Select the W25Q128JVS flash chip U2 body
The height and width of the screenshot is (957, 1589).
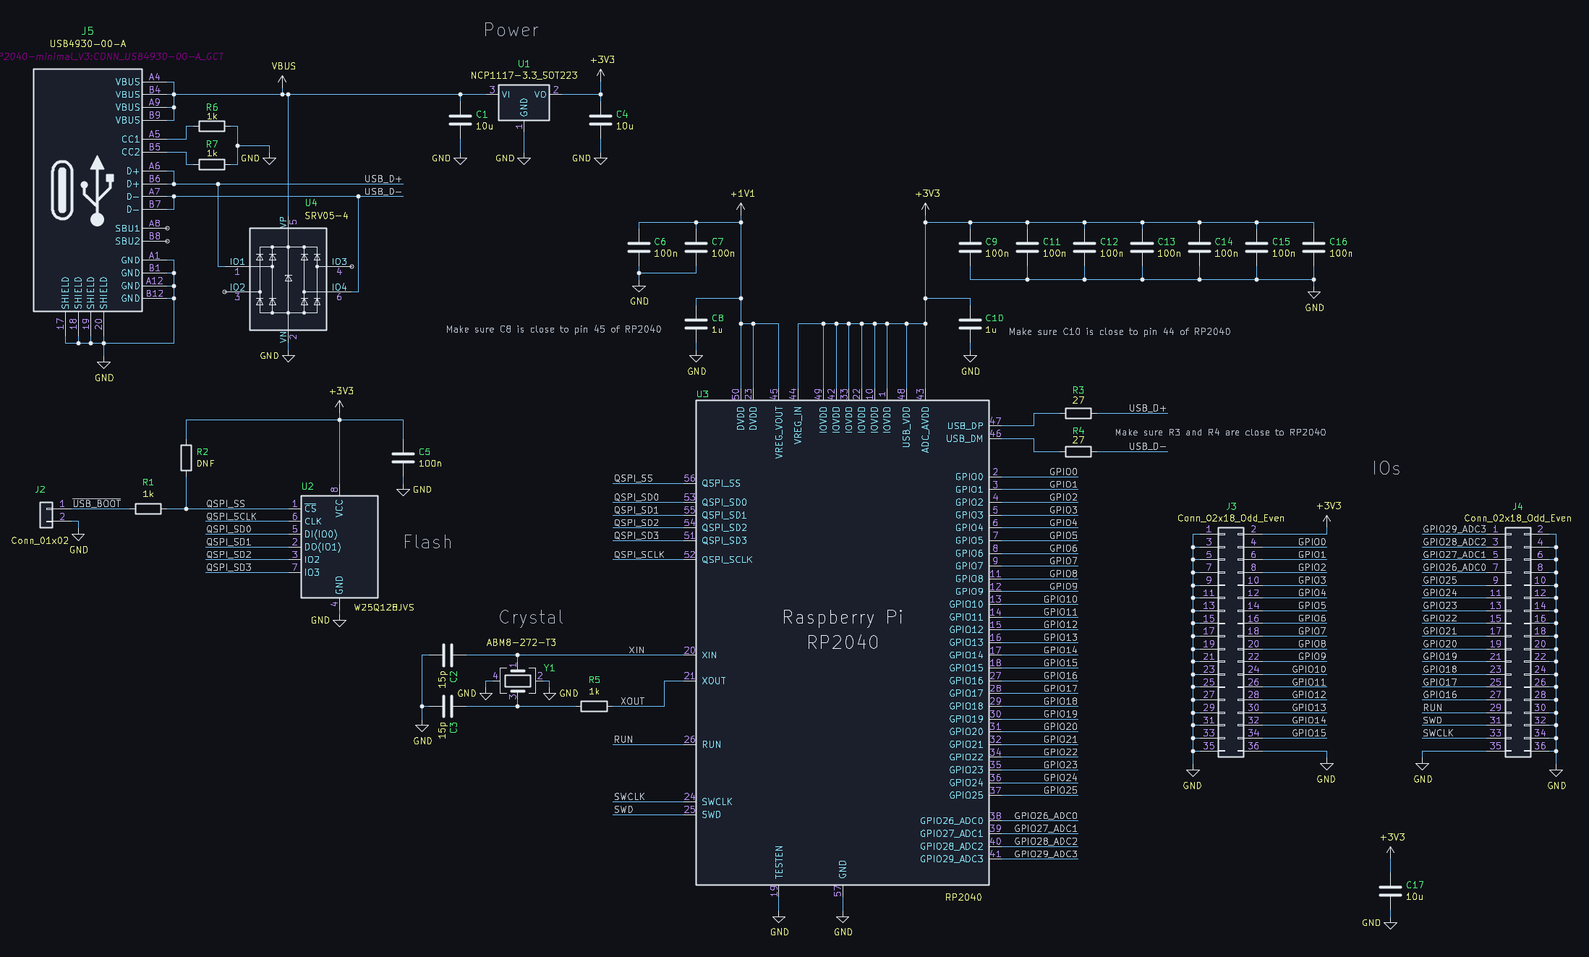click(339, 547)
